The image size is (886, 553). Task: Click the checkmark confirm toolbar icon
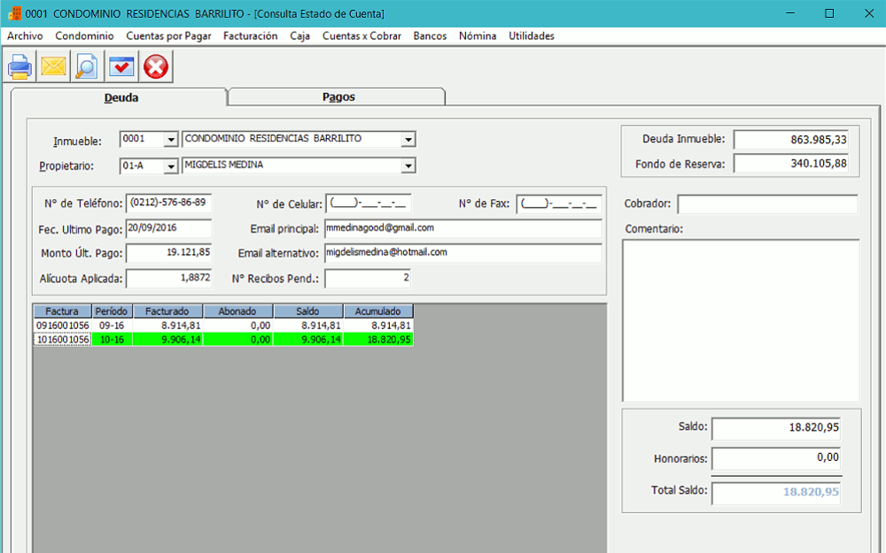(121, 66)
